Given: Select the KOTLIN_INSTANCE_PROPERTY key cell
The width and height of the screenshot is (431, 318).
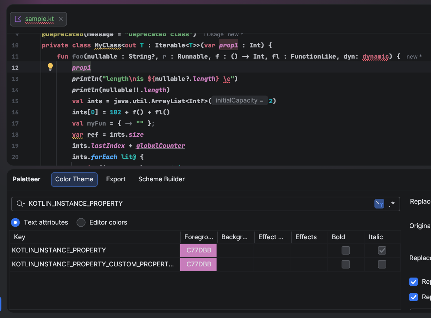Looking at the screenshot, I should click(94, 250).
